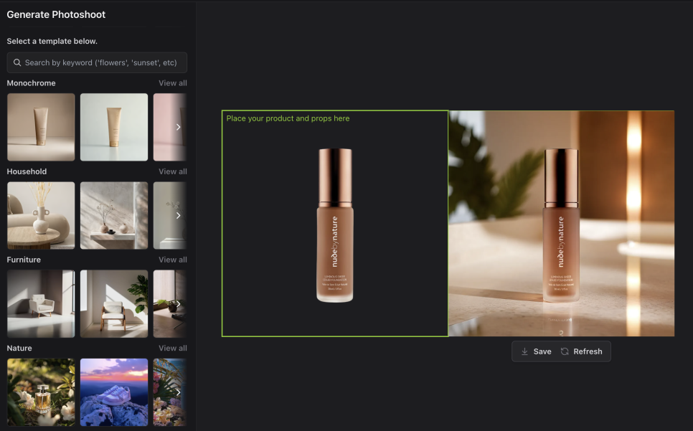This screenshot has width=693, height=431.
Task: Click the Save download icon
Action: pyautogui.click(x=524, y=351)
